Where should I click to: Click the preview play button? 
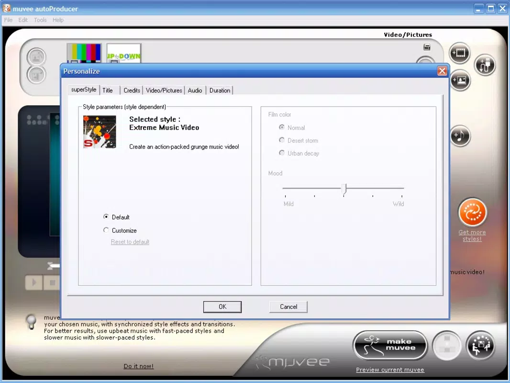[x=34, y=282]
